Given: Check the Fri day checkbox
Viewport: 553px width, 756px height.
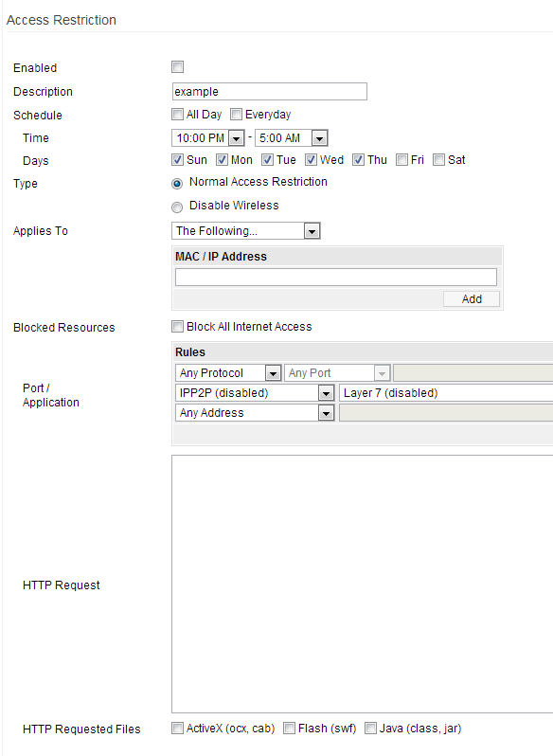Looking at the screenshot, I should coord(401,159).
